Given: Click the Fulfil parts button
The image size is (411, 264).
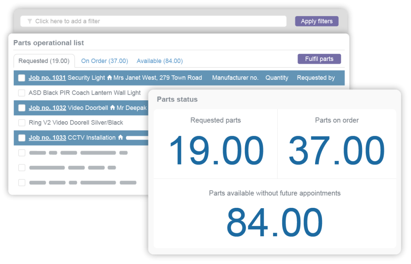Looking at the screenshot, I should click(319, 59).
